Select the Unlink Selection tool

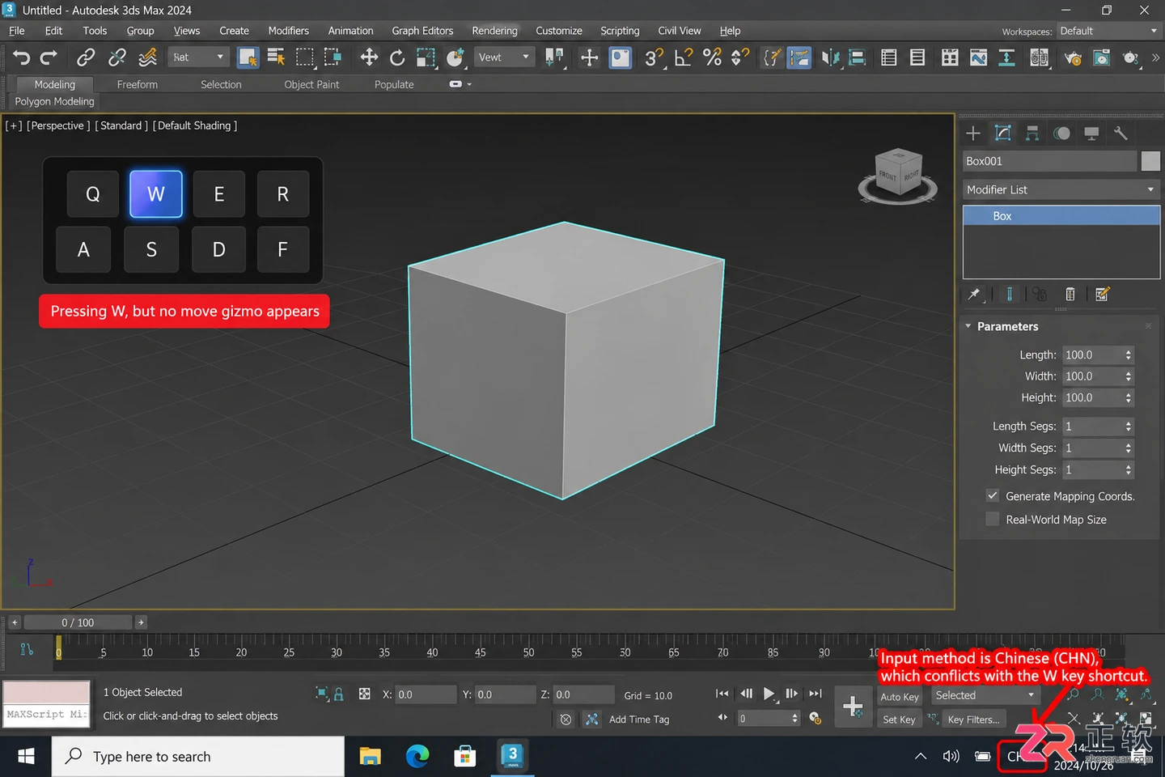(116, 57)
